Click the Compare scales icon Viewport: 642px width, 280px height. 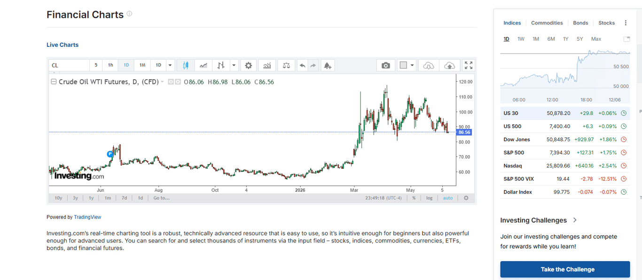286,65
